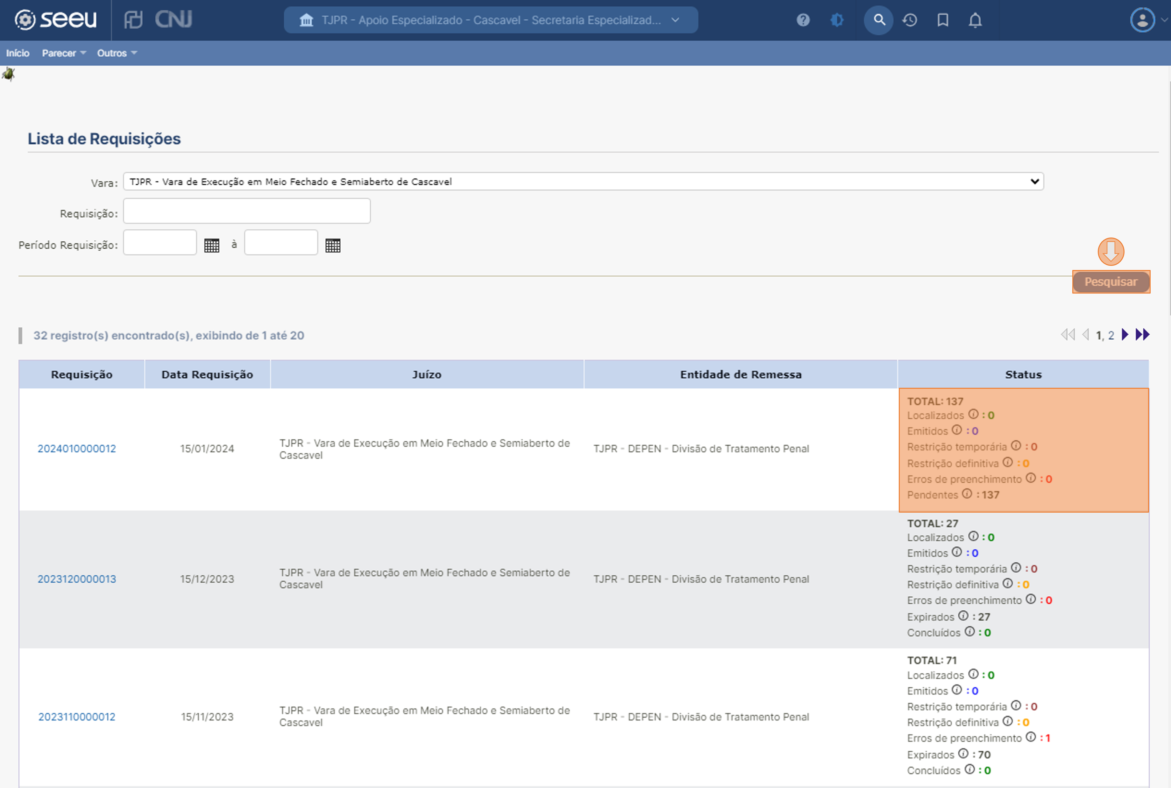Open the Vara dropdown

coord(583,181)
